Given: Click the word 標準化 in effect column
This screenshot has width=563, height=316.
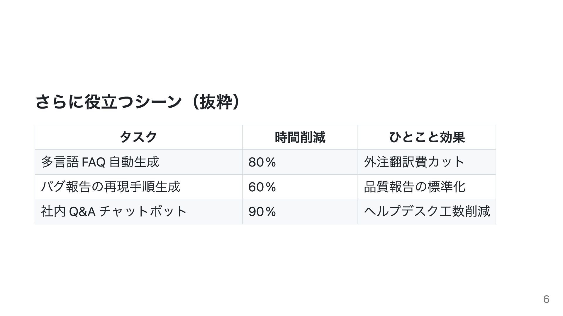Looking at the screenshot, I should point(446,187).
